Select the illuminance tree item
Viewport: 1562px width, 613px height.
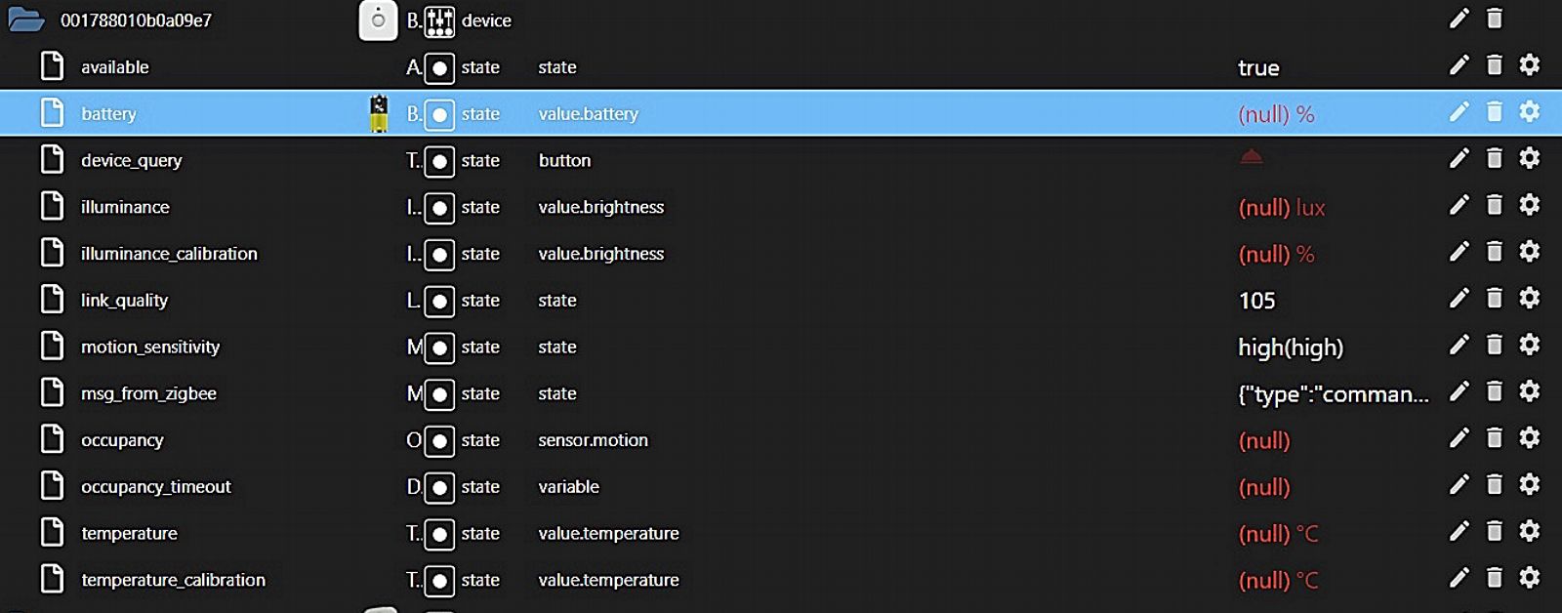coord(125,207)
